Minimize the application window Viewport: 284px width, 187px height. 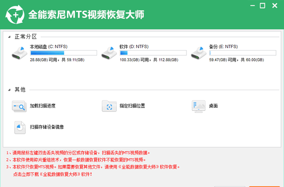coord(252,6)
